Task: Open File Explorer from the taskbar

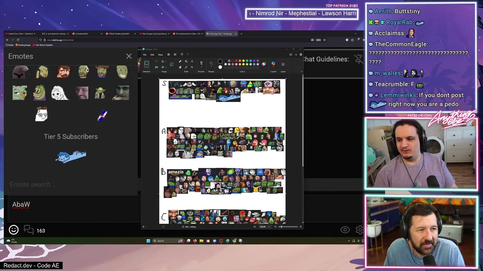Action: [x=202, y=241]
